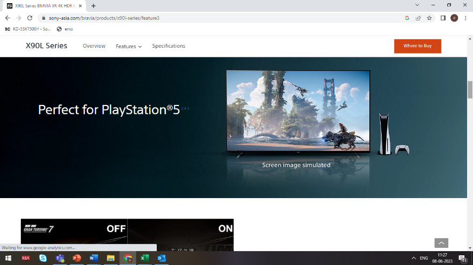Expand the Features dropdown menu
Viewport: 473px width, 265px height.
point(129,47)
